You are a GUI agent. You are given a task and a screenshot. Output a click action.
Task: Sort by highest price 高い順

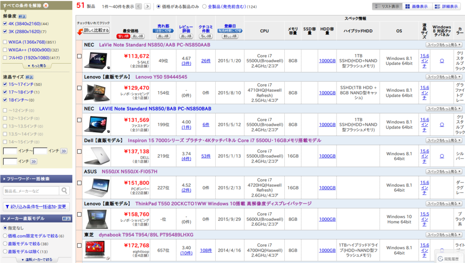(138, 36)
